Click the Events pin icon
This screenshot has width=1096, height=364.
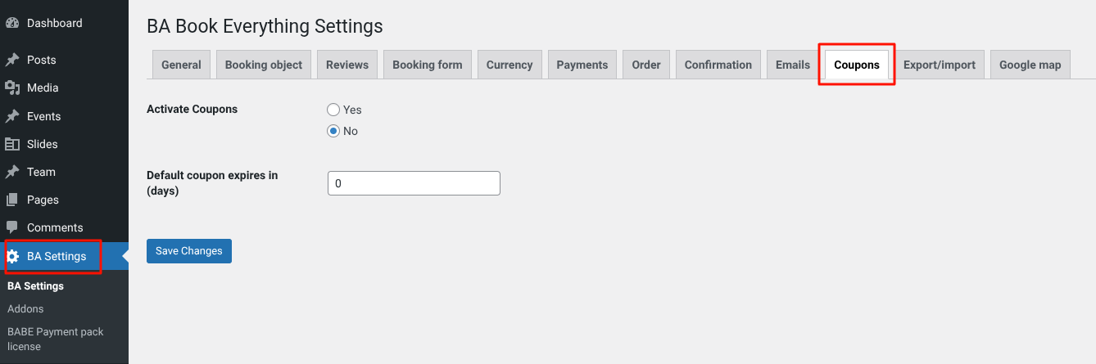[12, 116]
